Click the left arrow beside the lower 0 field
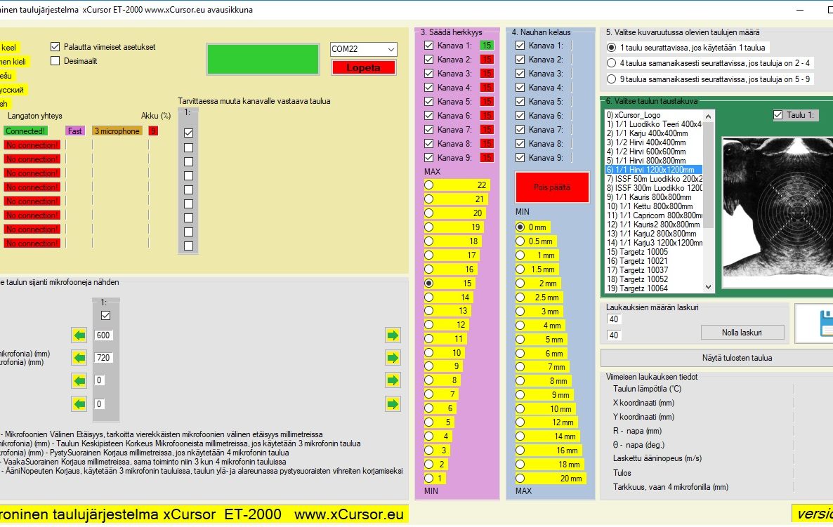Screen dimensions: 833x527 79,404
